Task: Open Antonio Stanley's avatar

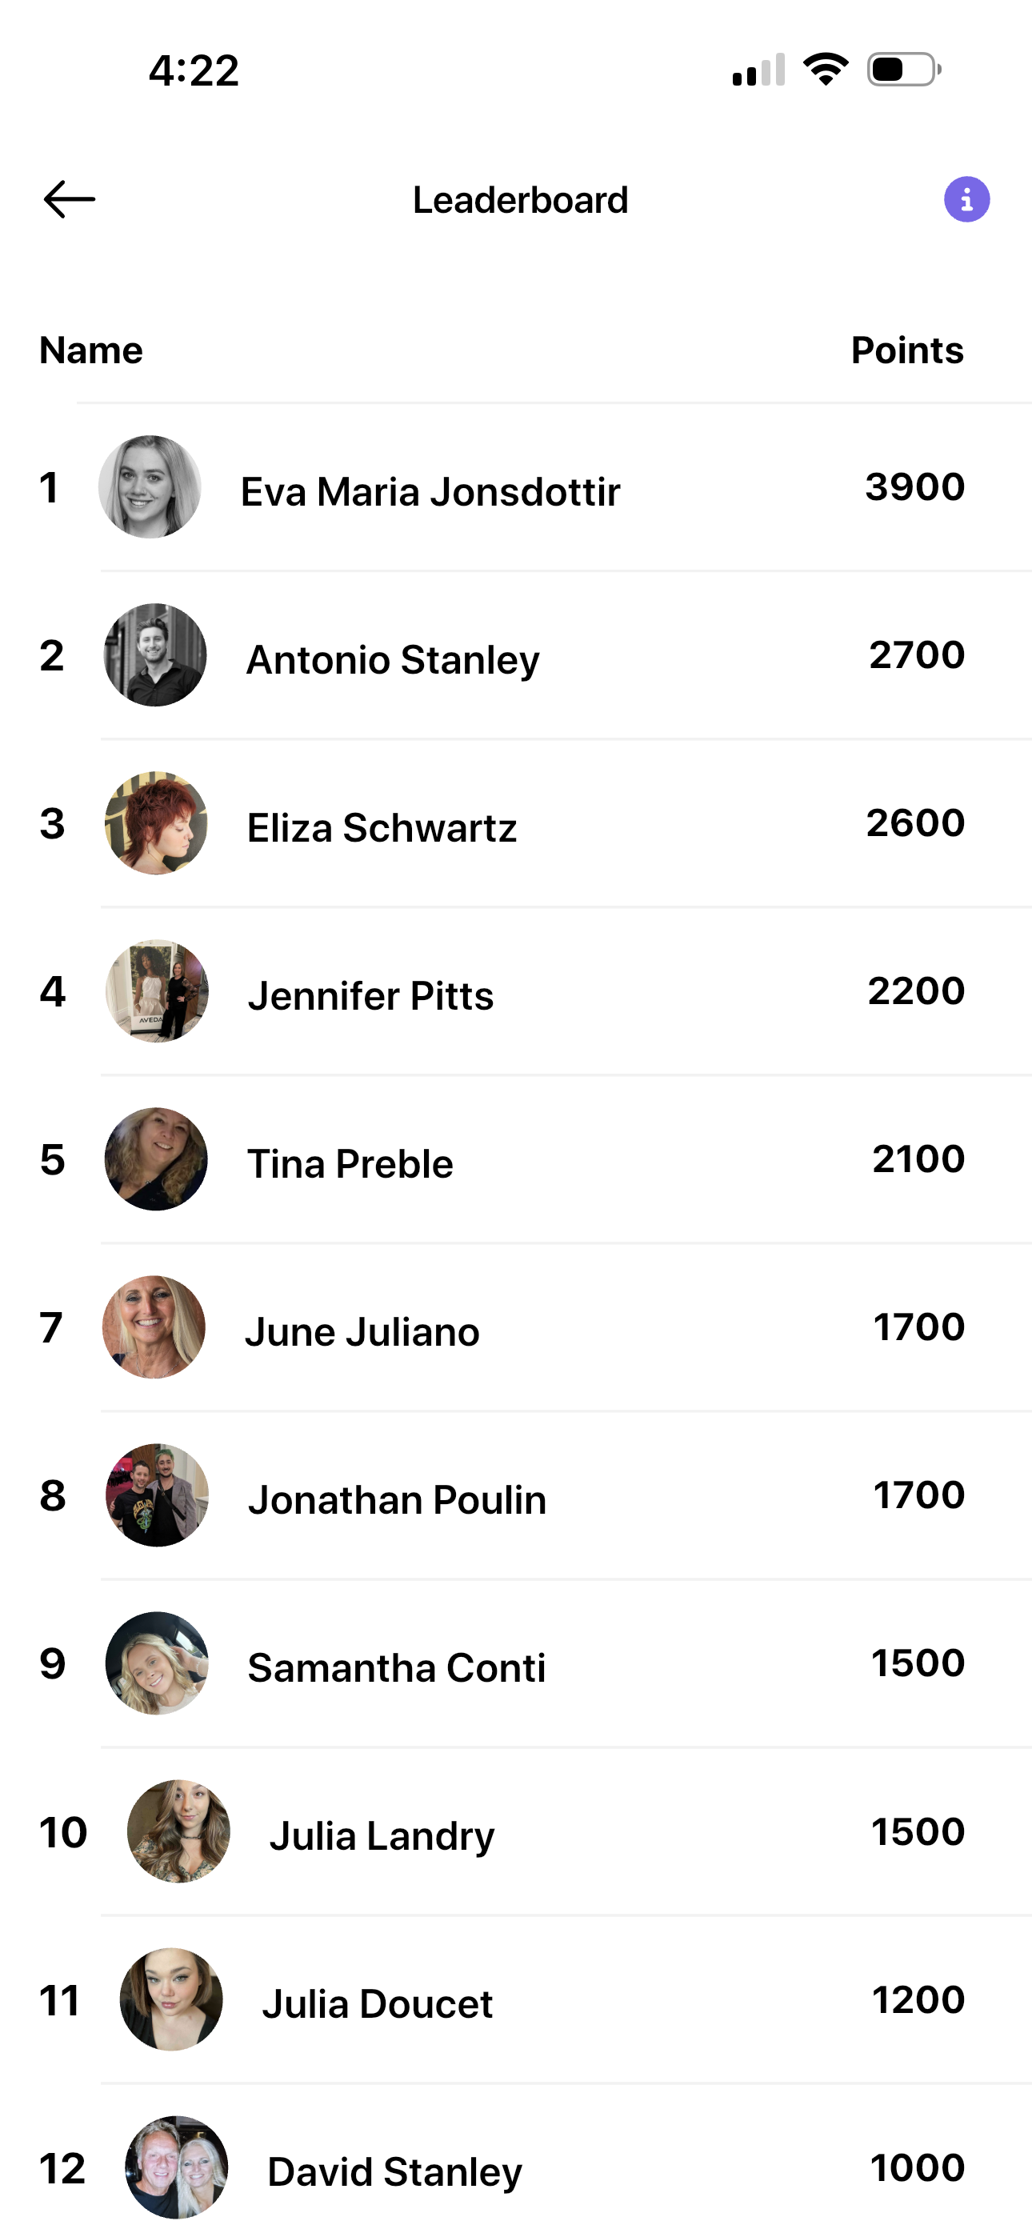Action: tap(155, 654)
